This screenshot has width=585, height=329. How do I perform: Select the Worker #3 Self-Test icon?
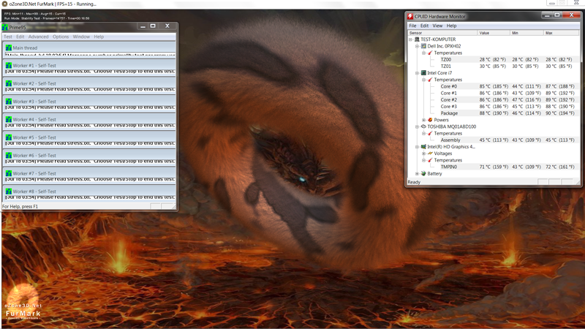point(9,102)
